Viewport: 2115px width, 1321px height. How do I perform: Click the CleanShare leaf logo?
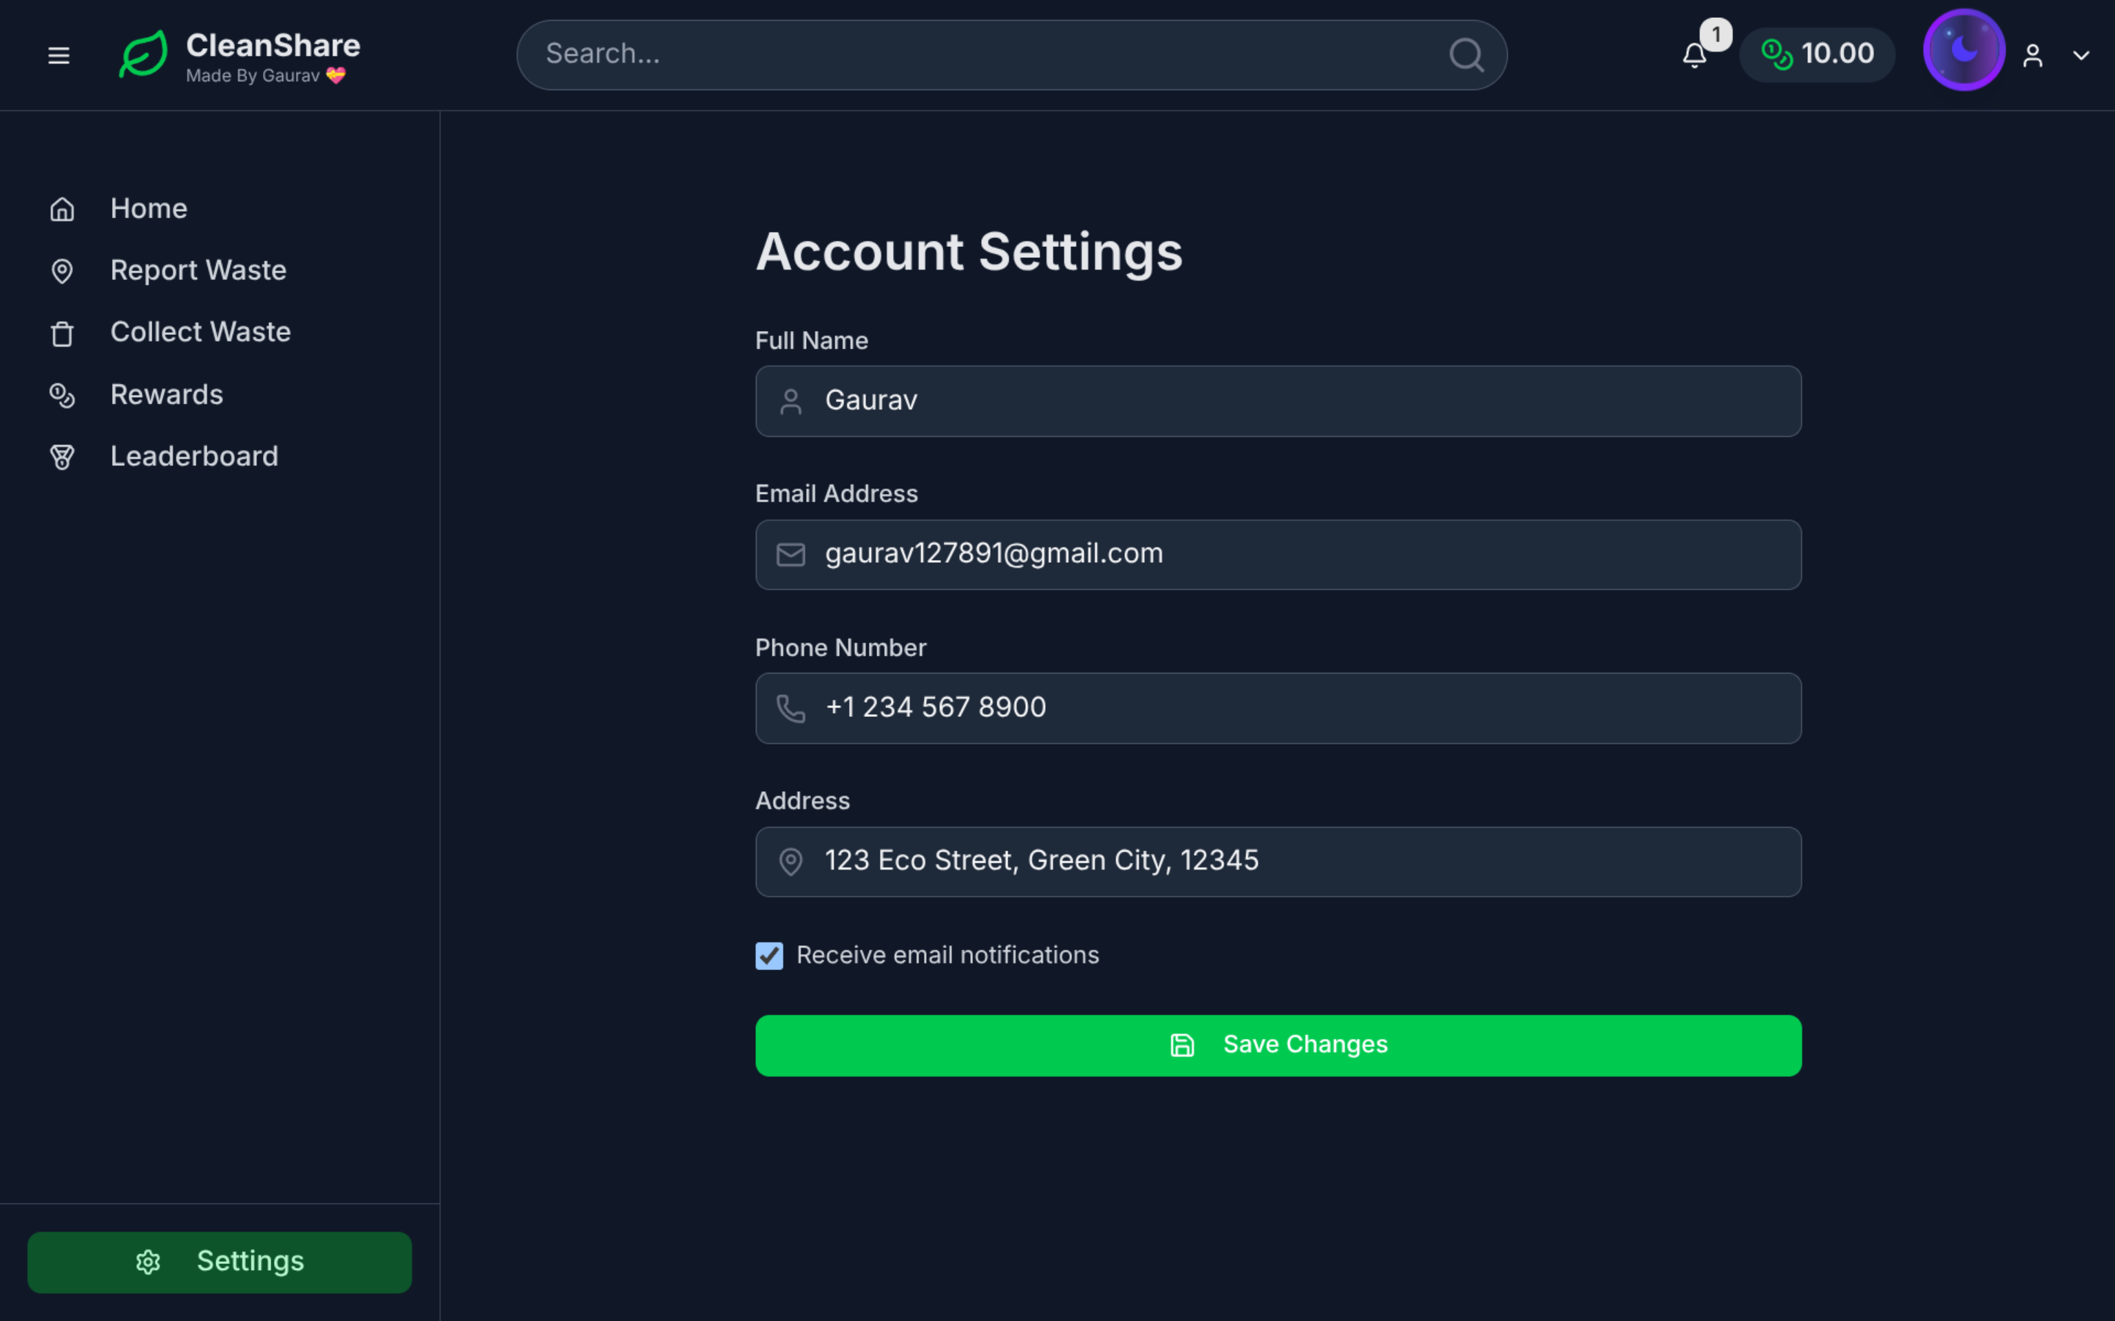pyautogui.click(x=143, y=55)
